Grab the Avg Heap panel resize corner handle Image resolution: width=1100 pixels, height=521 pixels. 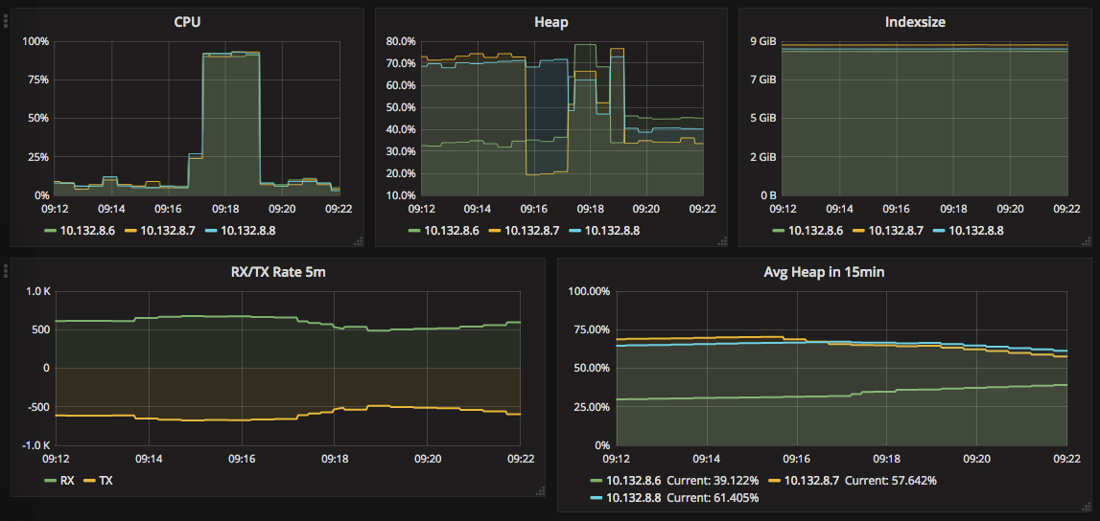1087,507
